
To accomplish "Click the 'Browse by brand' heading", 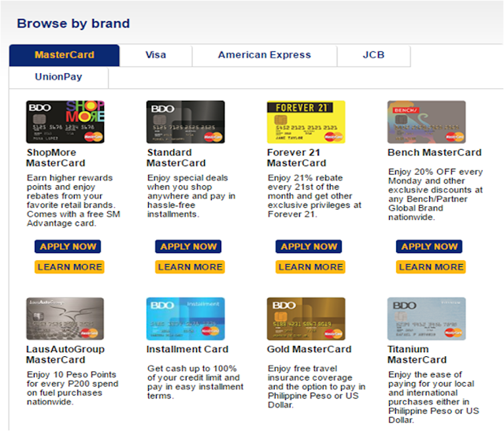I will pyautogui.click(x=73, y=24).
